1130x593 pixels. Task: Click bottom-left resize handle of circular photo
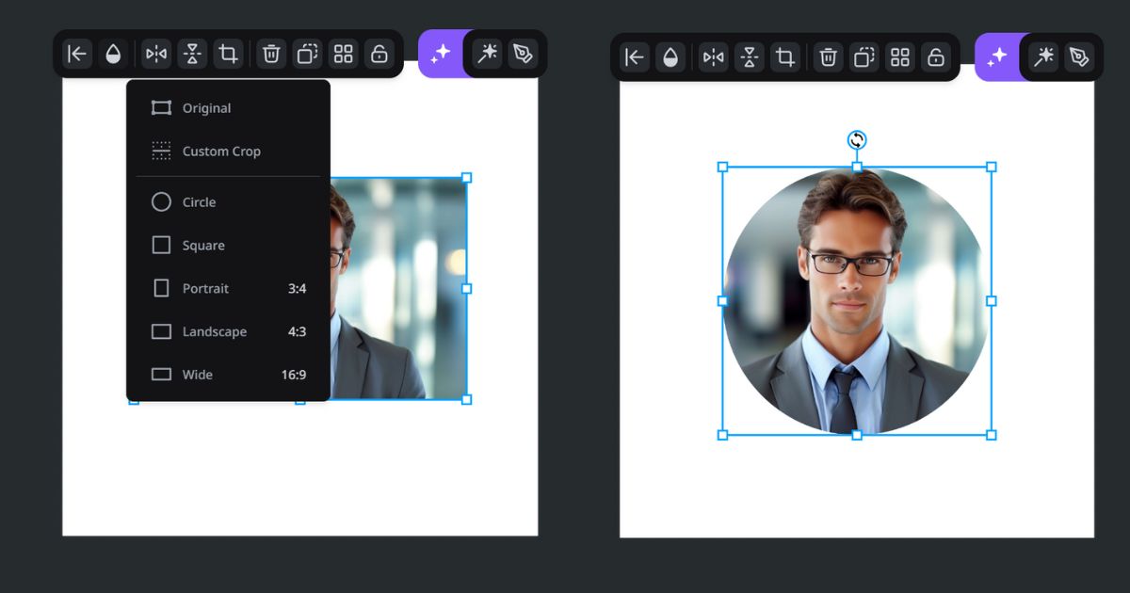(723, 435)
